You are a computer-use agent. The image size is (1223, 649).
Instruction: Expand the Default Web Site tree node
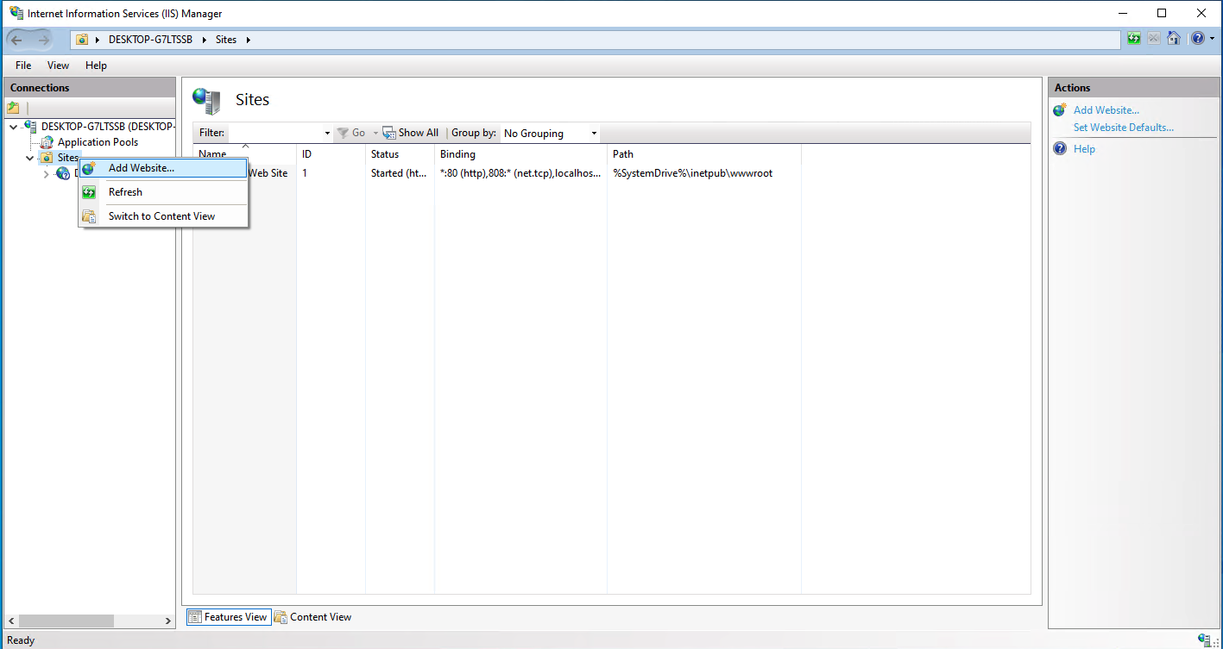coord(46,174)
